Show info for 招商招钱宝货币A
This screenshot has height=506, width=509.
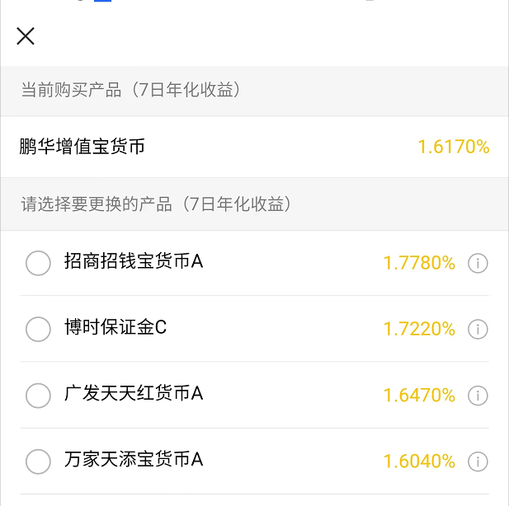tap(478, 263)
